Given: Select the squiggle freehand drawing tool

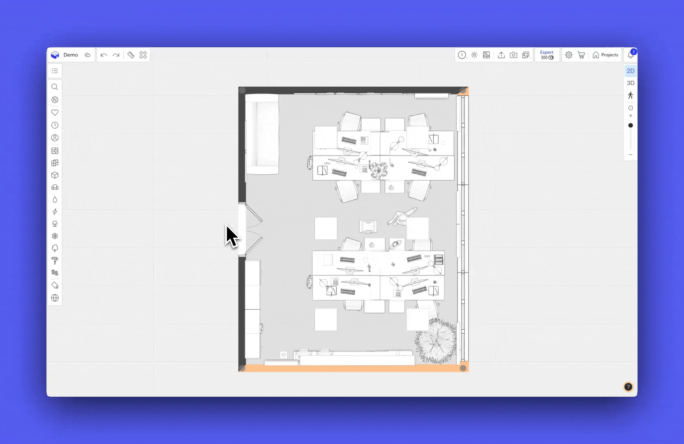Looking at the screenshot, I should click(x=55, y=273).
